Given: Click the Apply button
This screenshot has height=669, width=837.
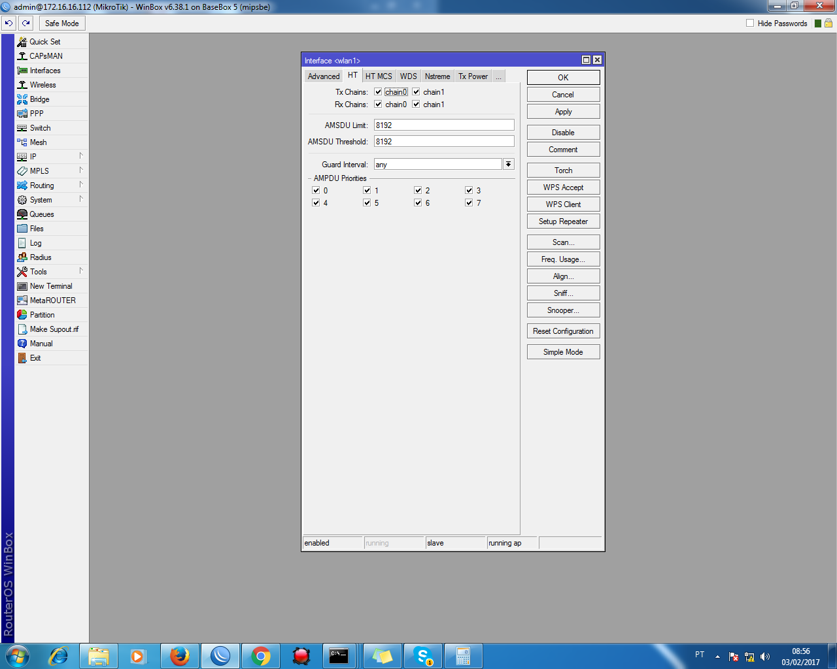Looking at the screenshot, I should (564, 112).
